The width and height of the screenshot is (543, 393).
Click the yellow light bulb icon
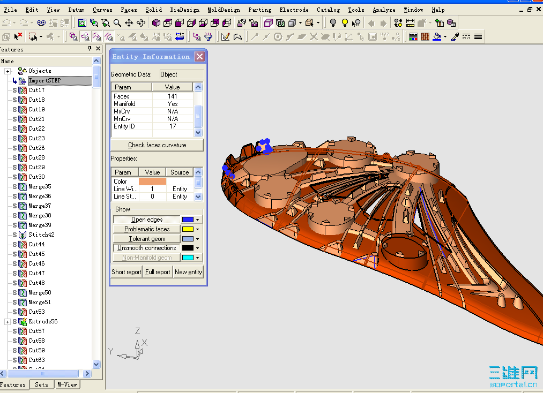click(x=345, y=23)
